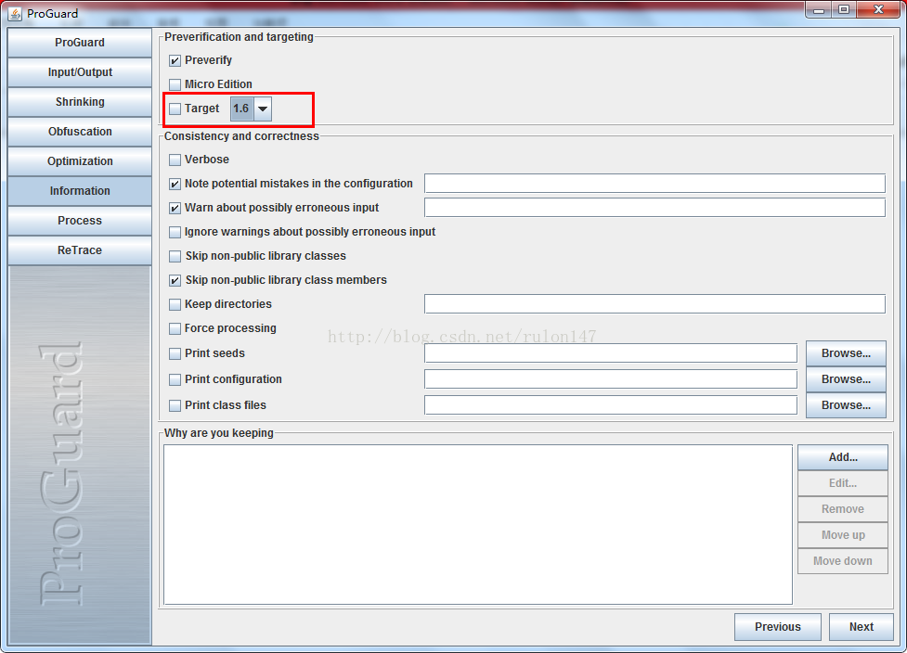Click the Java icon in title bar
Viewport: 907px width, 653px height.
15,13
